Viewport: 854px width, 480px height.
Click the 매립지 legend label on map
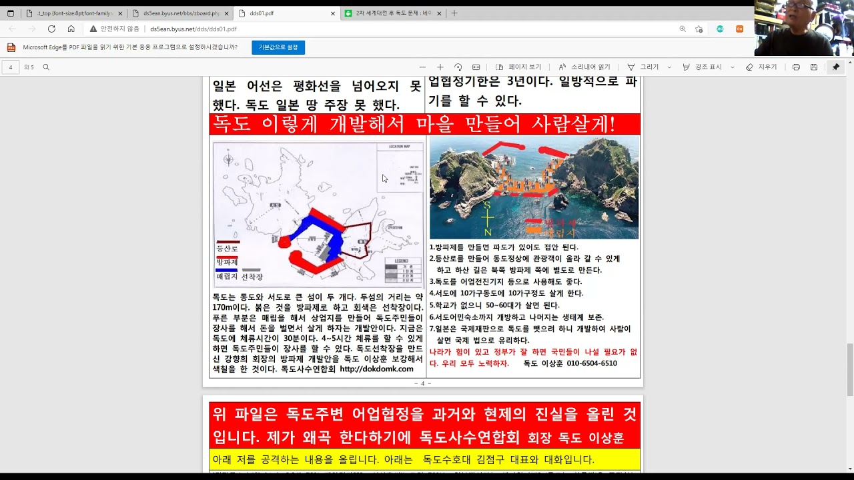point(227,276)
